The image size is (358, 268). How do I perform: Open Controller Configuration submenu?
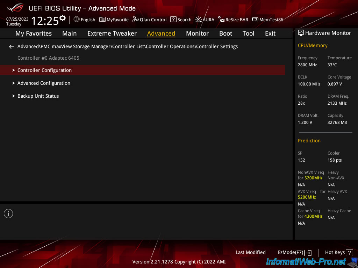point(143,70)
